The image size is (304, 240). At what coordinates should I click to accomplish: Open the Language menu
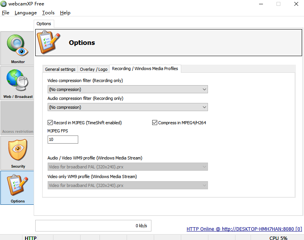coord(26,13)
